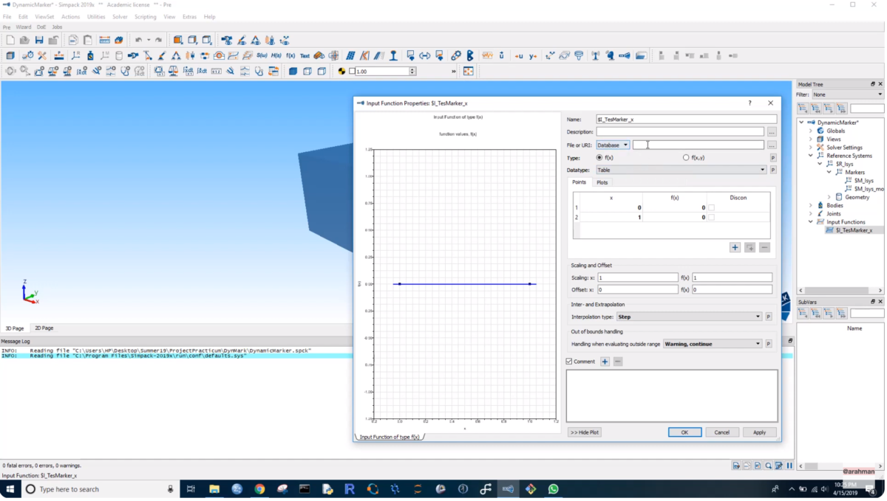This screenshot has width=887, height=501.
Task: Open the Solver menu
Action: [120, 16]
